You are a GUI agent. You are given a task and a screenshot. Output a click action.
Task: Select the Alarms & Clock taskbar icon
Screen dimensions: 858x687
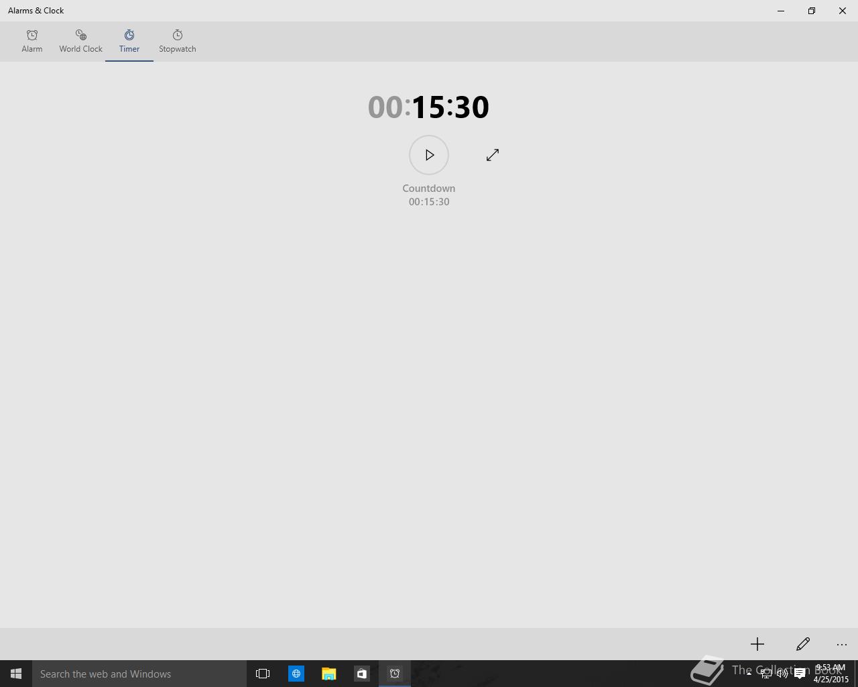point(395,674)
